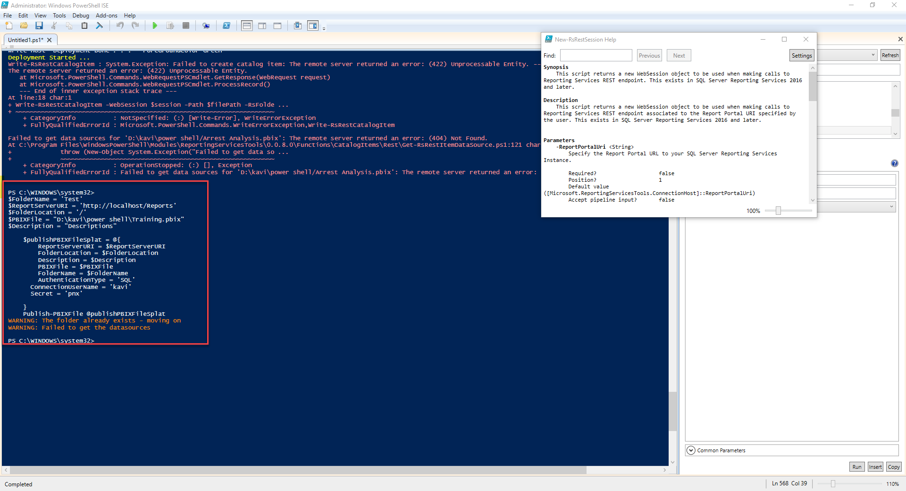Click the Refresh button
Viewport: 906px width, 491px height.
click(890, 55)
